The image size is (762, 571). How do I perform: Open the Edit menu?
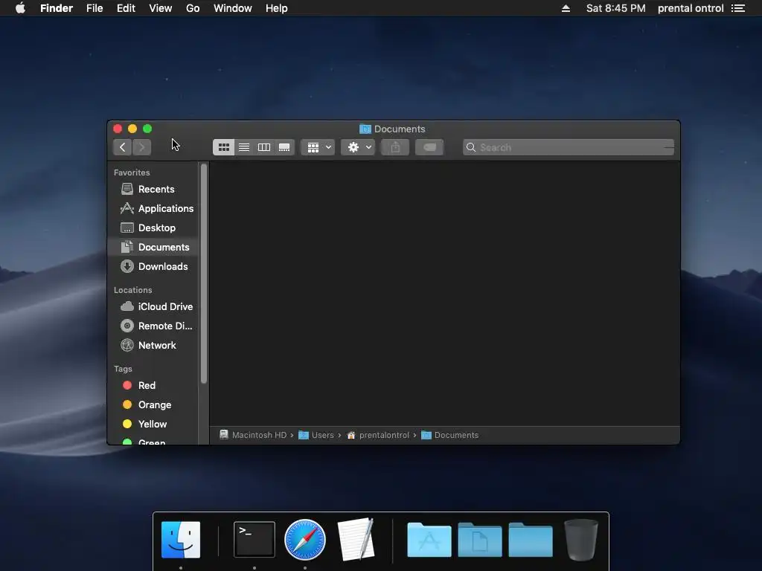click(x=126, y=8)
